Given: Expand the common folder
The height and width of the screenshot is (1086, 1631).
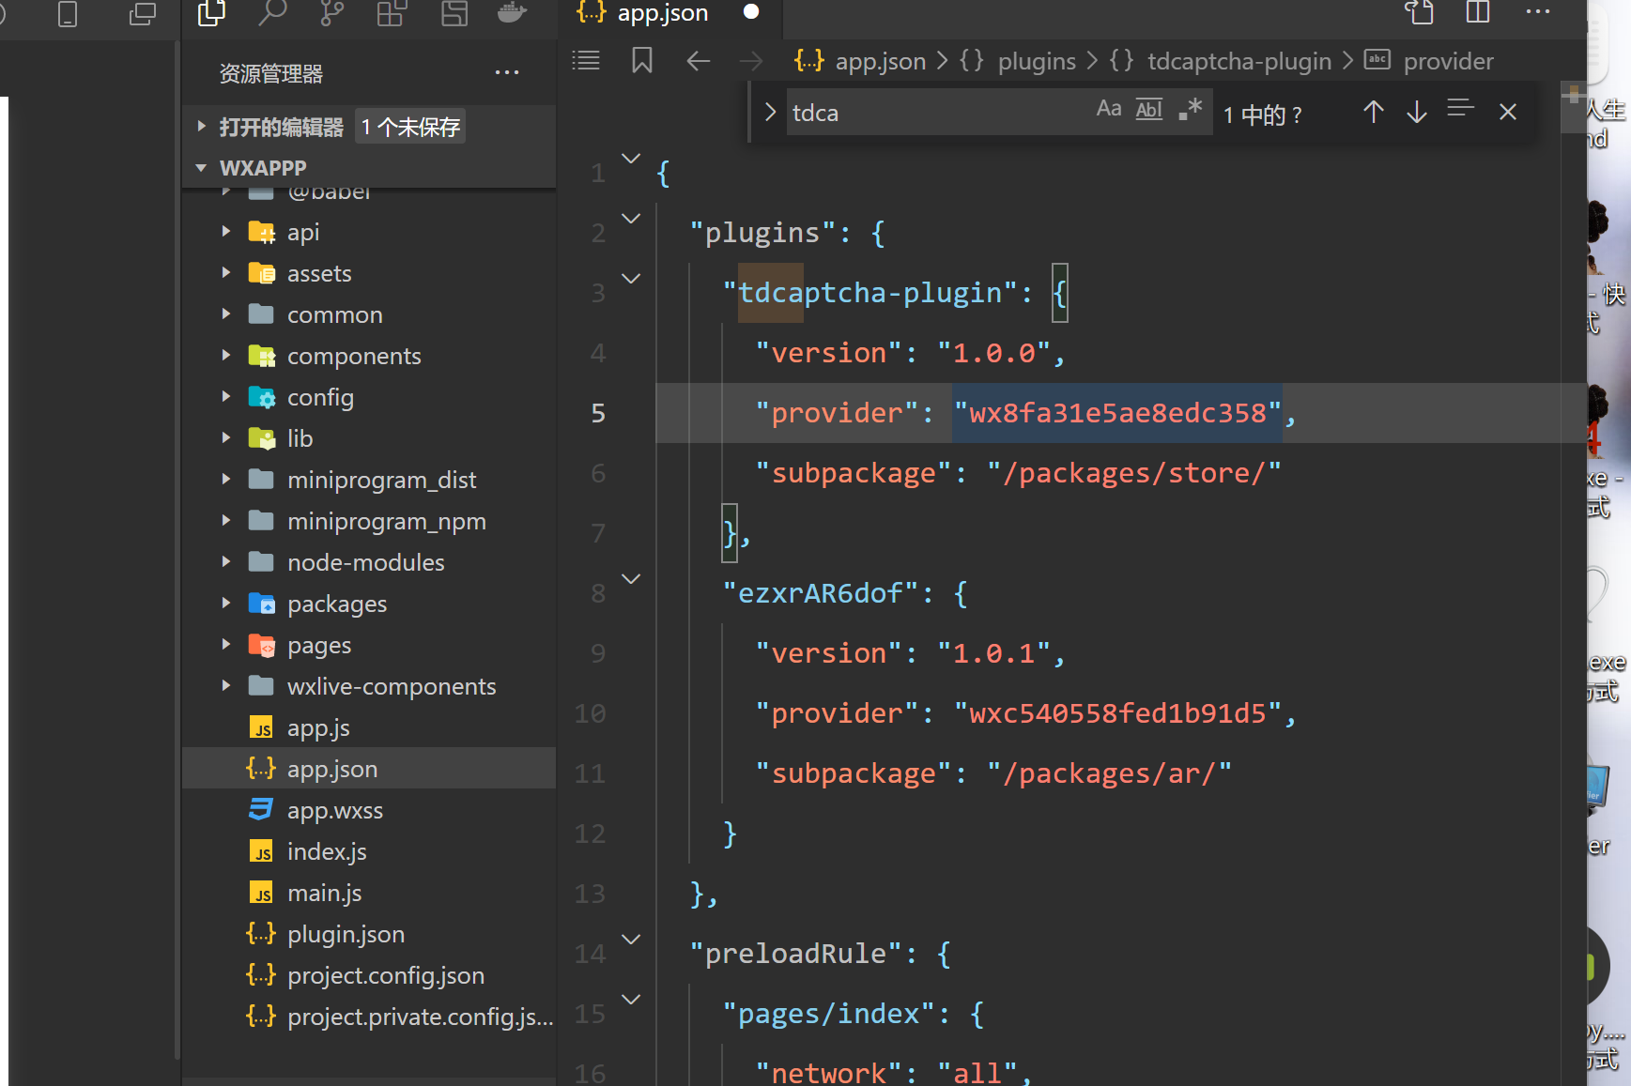Looking at the screenshot, I should pyautogui.click(x=226, y=314).
